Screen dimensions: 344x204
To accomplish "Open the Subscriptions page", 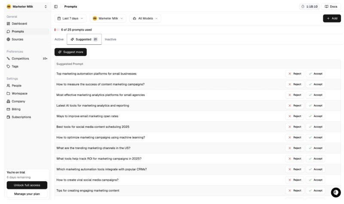I will 21,117.
